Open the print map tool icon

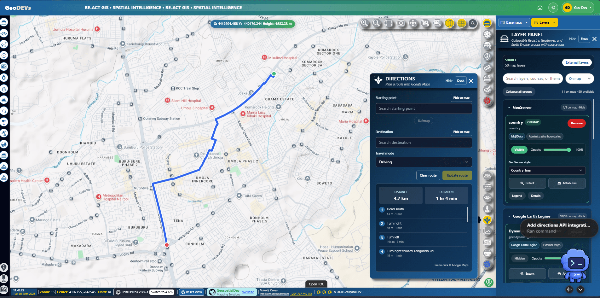point(487,253)
